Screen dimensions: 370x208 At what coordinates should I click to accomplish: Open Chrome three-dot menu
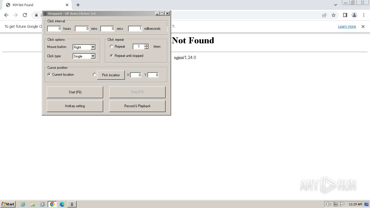(x=364, y=15)
